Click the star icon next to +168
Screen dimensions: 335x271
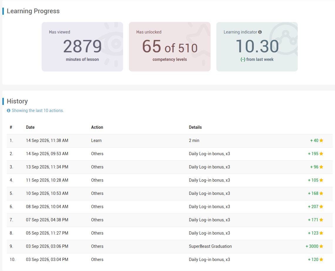coord(321,194)
